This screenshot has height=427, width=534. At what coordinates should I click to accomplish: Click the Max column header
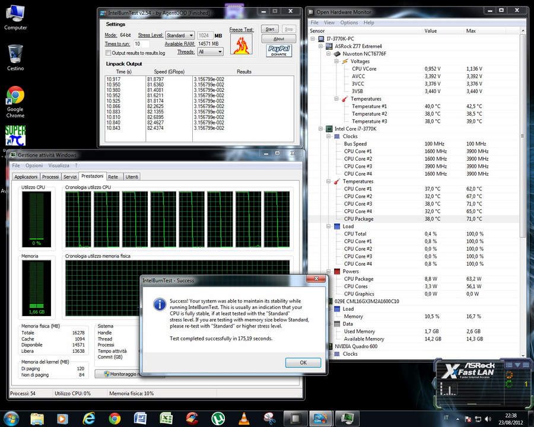tap(471, 31)
